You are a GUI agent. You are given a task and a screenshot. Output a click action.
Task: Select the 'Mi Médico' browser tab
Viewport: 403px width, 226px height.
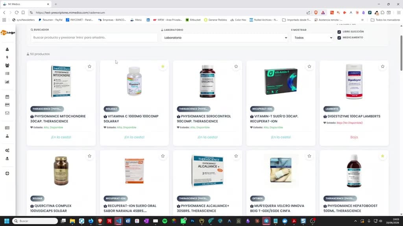click(26, 4)
